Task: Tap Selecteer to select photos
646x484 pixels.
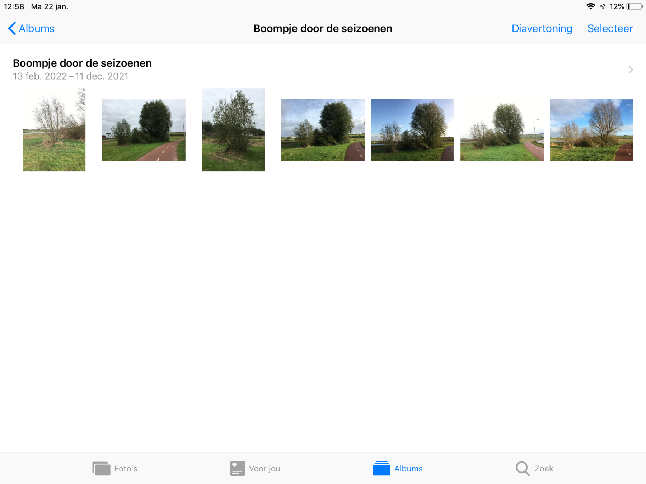Action: (610, 28)
